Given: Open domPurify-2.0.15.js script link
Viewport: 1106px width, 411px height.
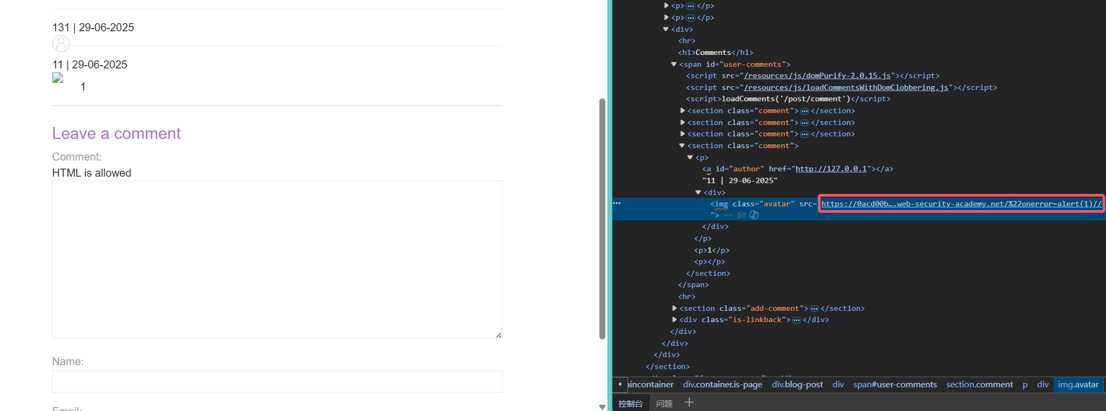Looking at the screenshot, I should click(817, 76).
